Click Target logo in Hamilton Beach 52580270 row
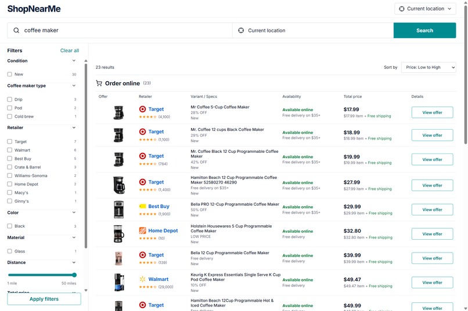This screenshot has width=468, height=311. coord(143,182)
